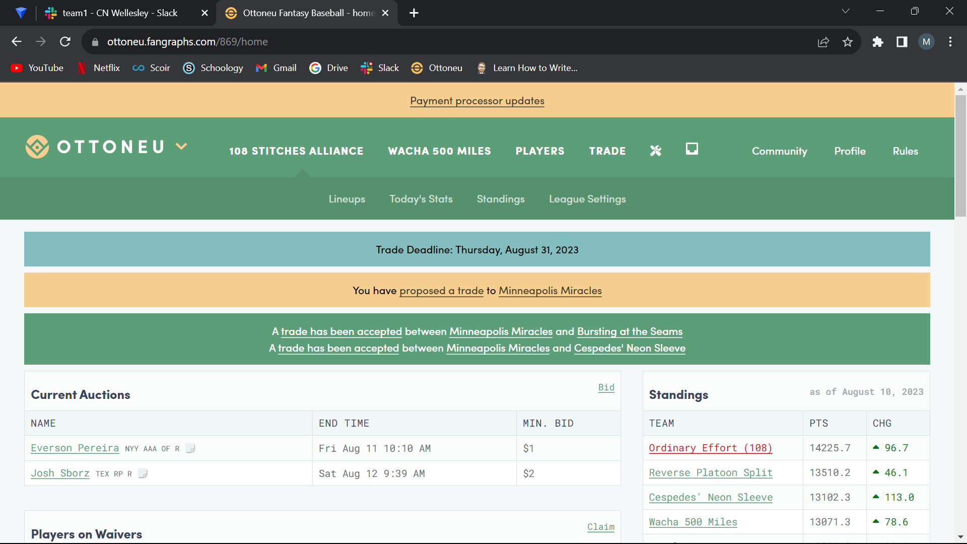Open the Netflix bookmark
Image resolution: width=967 pixels, height=544 pixels.
(x=99, y=68)
